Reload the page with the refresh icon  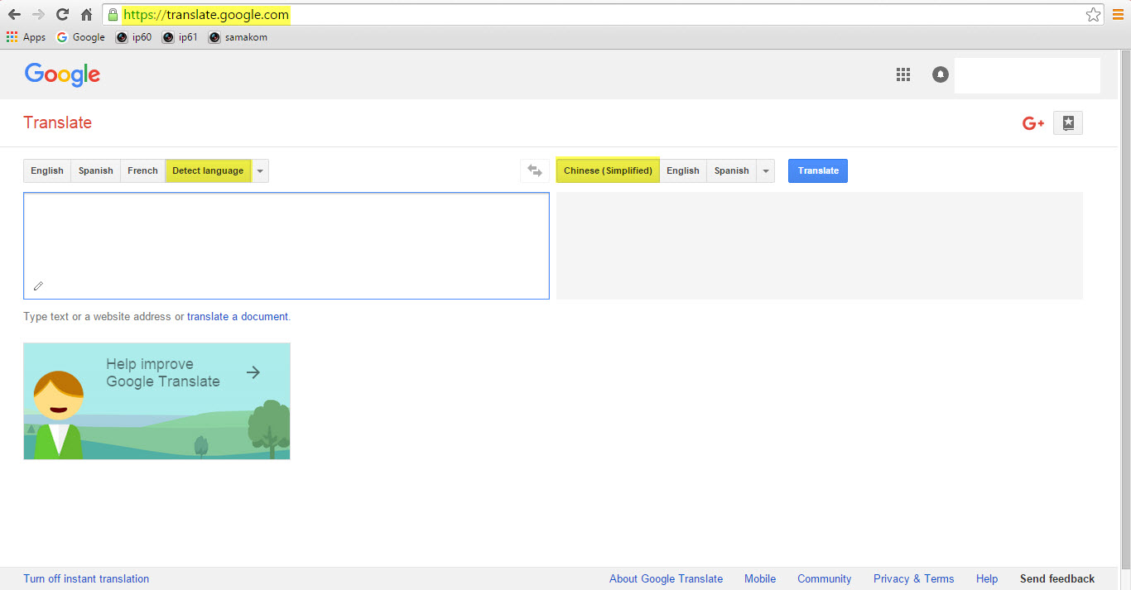point(62,15)
